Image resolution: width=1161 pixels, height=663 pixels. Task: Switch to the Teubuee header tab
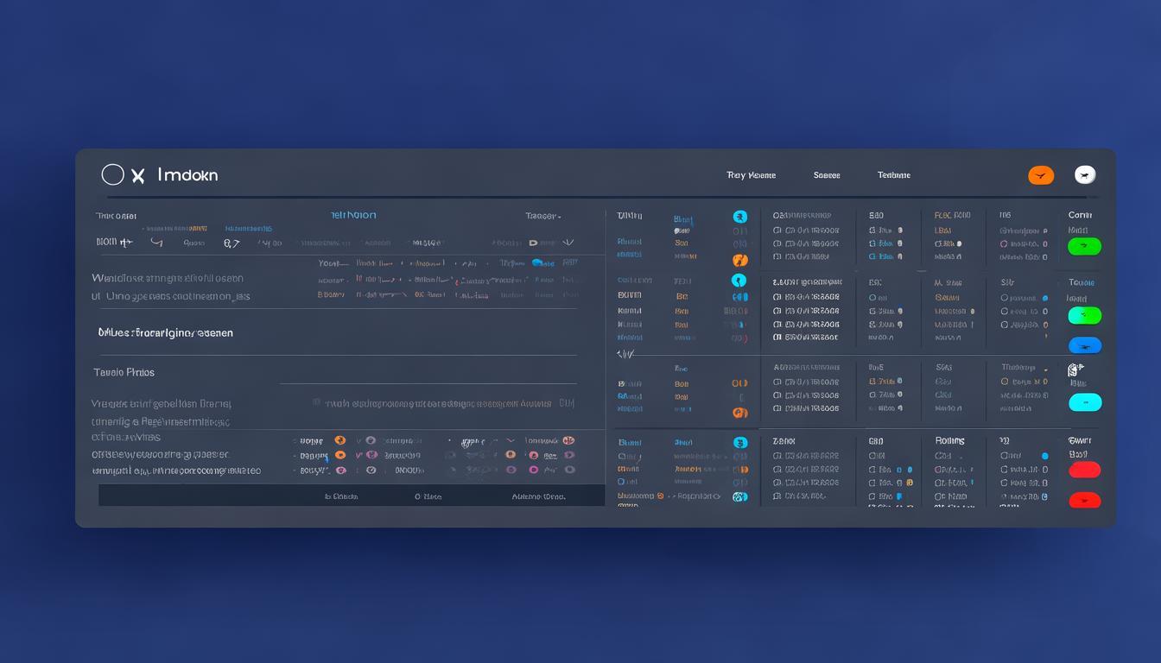[x=893, y=175]
